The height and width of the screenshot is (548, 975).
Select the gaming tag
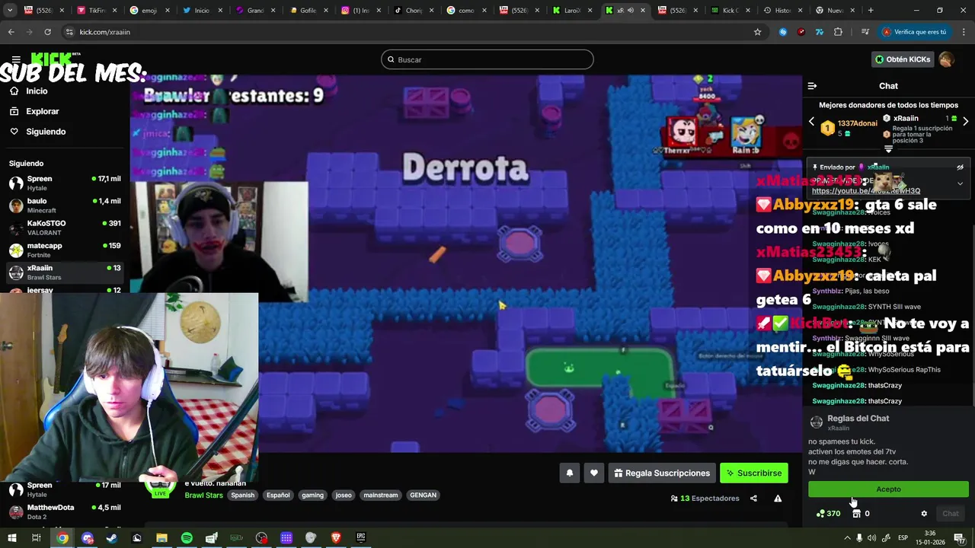click(x=312, y=495)
